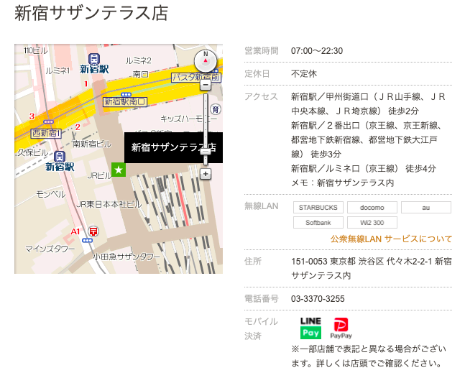
Task: Select the docomo wireless LAN tag
Action: pyautogui.click(x=372, y=208)
